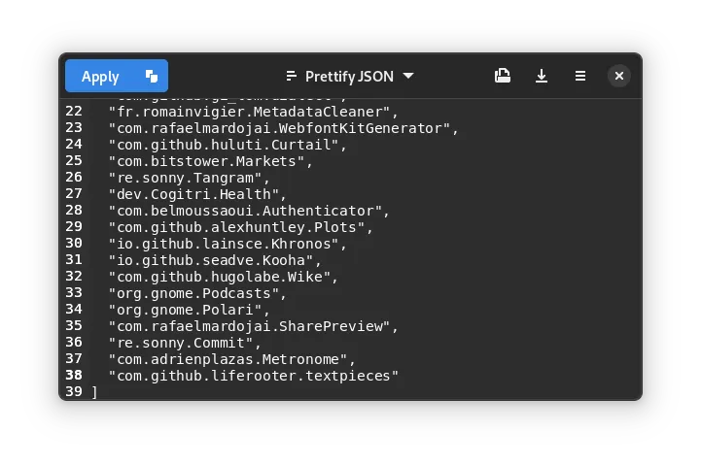Place cursor in "com.belmoussaoui.Authenticator" line

click(247, 211)
